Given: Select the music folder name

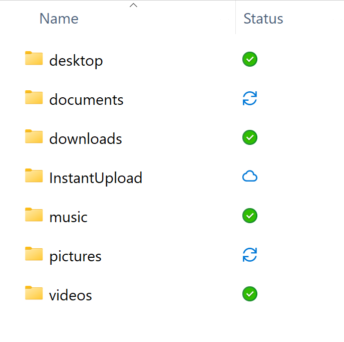Looking at the screenshot, I should [x=68, y=217].
